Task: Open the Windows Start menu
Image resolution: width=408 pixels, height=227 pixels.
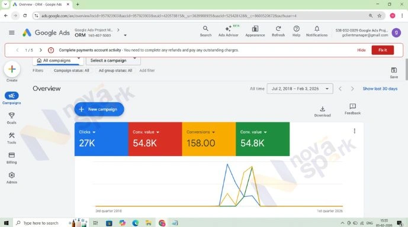Action: pyautogui.click(x=7, y=223)
